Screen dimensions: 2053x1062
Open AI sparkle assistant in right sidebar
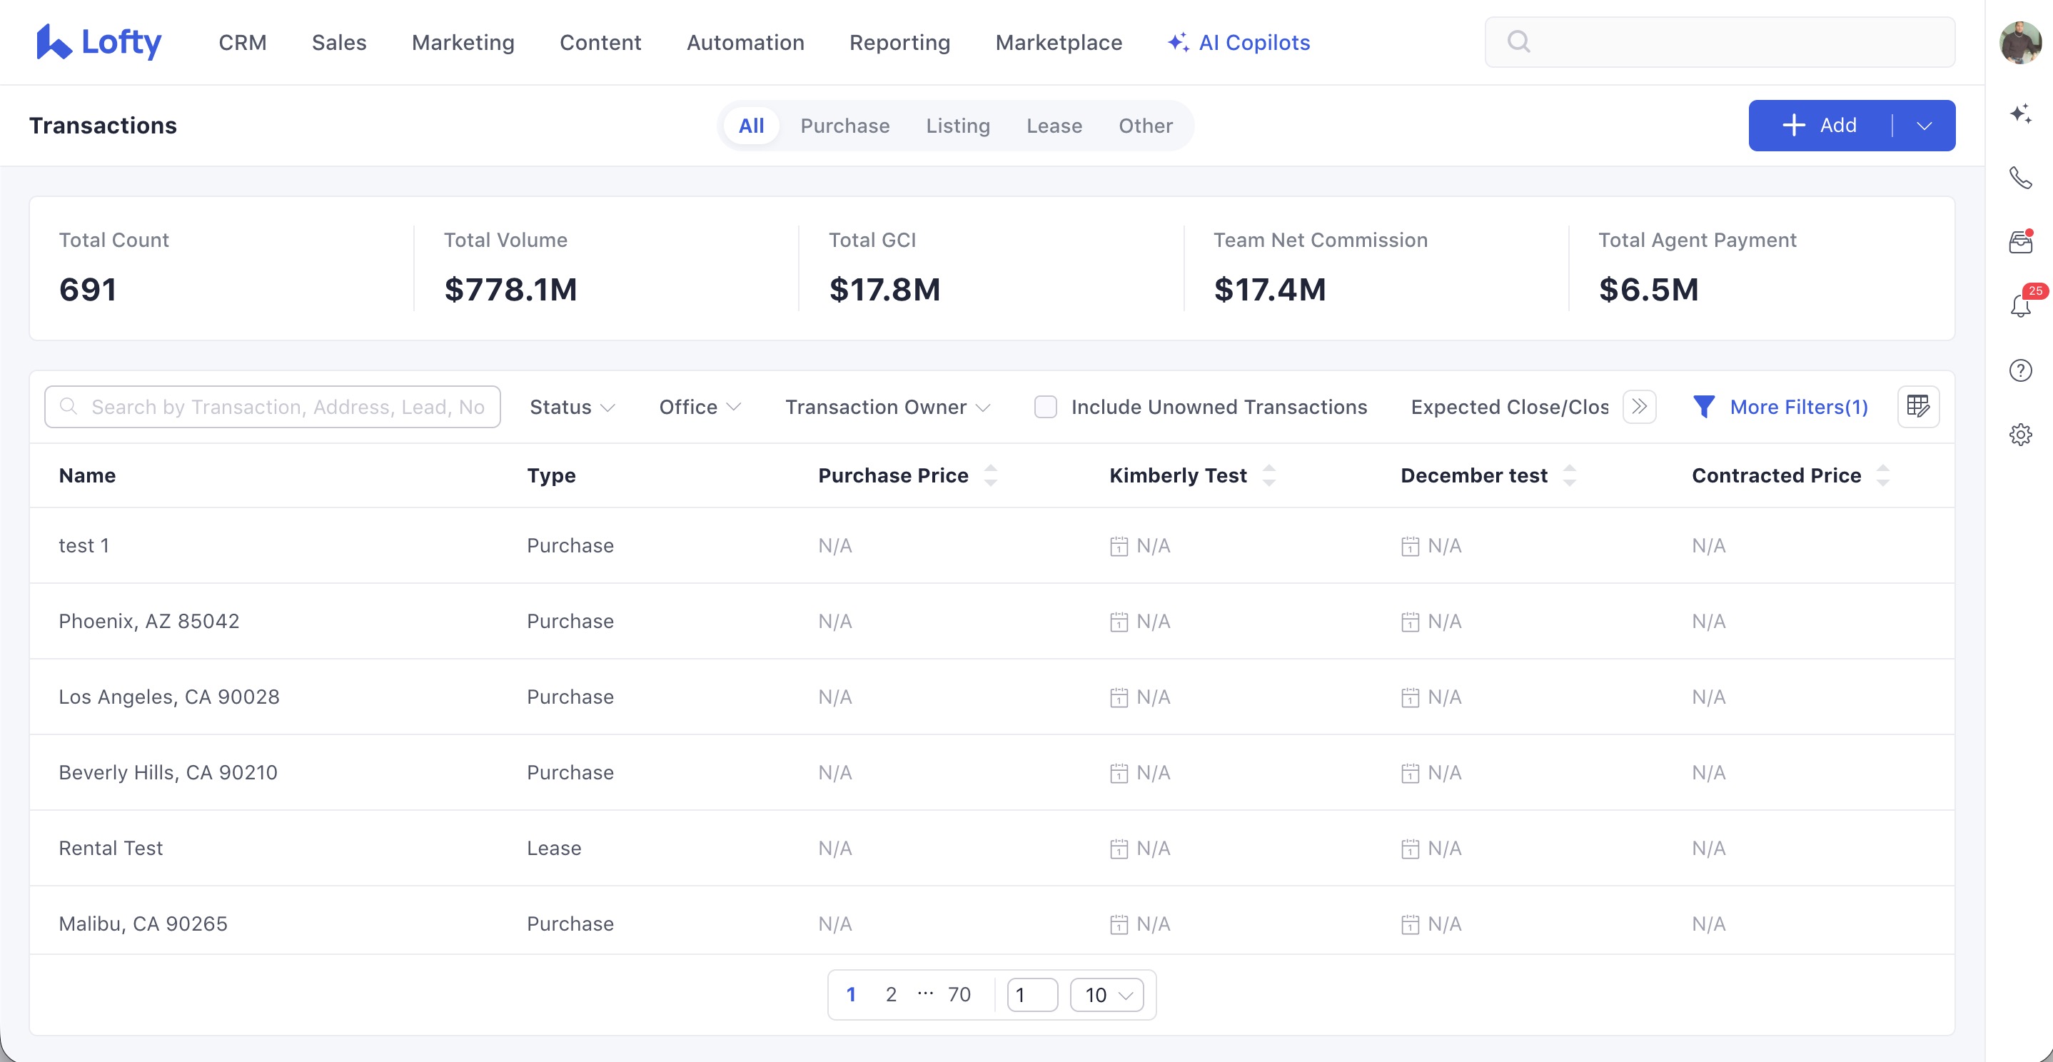click(2019, 113)
